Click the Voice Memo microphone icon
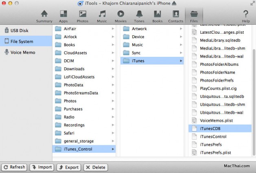Image resolution: width=256 pixels, height=173 pixels. 7,52
